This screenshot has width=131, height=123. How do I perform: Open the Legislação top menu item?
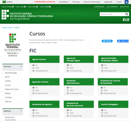click(x=108, y=2)
